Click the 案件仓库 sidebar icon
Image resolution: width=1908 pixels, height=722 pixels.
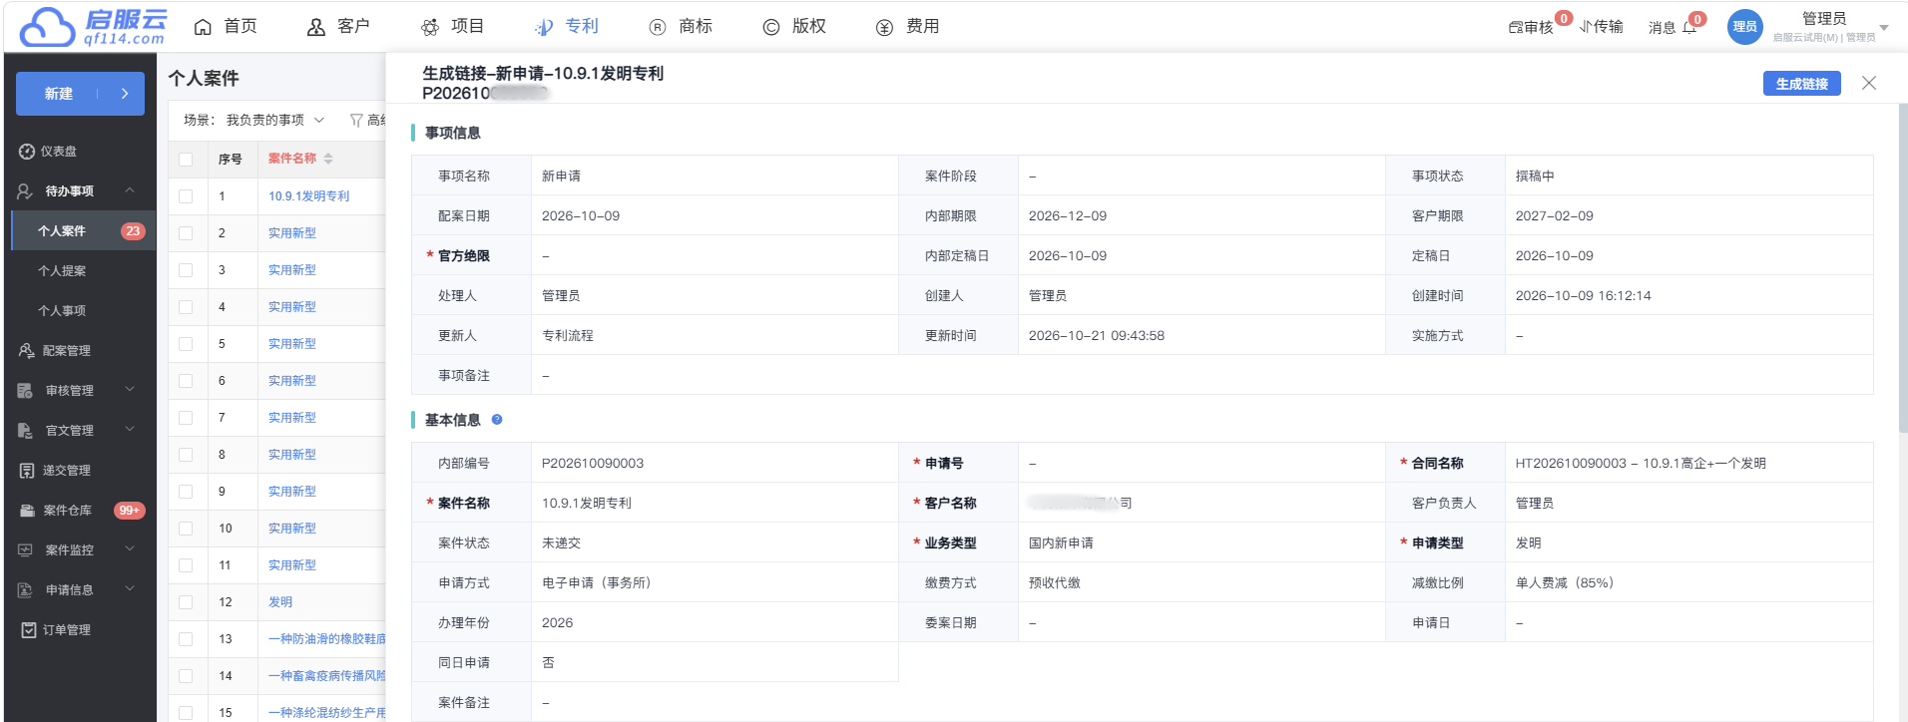pyautogui.click(x=27, y=511)
